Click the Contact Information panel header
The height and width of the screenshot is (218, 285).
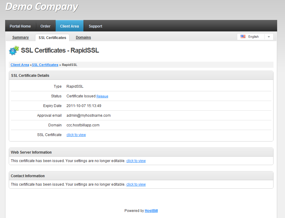click(x=141, y=176)
